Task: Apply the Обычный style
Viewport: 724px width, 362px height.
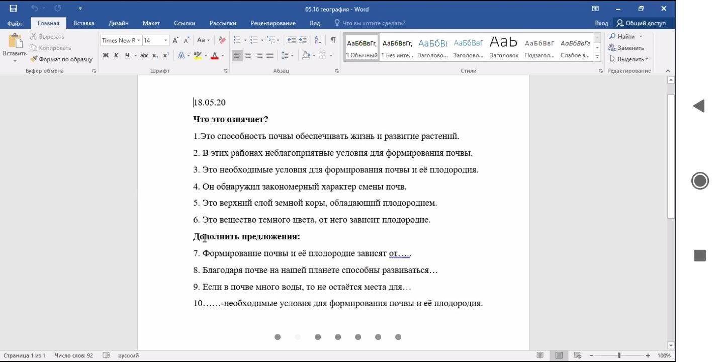Action: pyautogui.click(x=361, y=48)
